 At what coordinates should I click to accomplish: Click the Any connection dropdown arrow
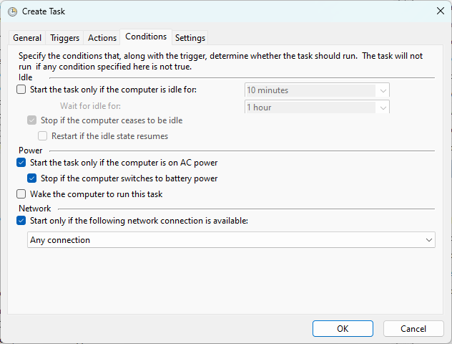429,240
